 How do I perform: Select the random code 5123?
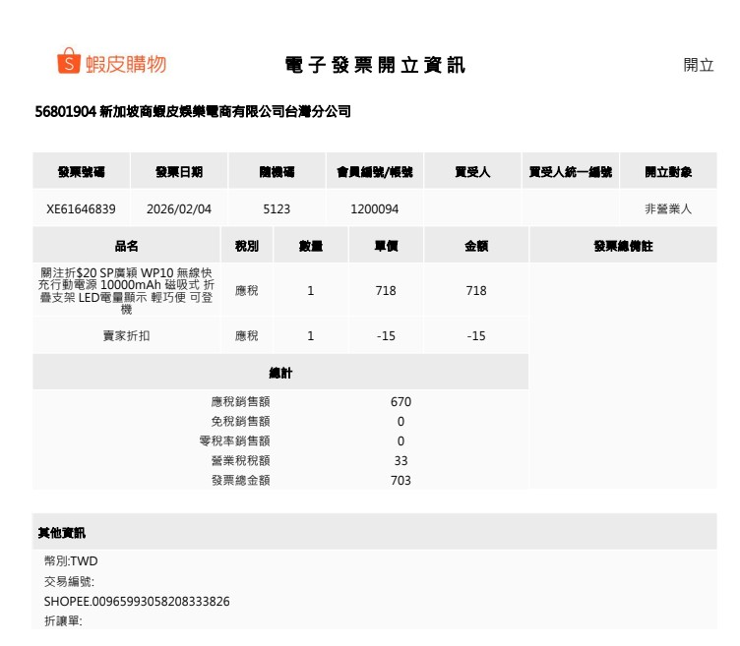pos(277,208)
